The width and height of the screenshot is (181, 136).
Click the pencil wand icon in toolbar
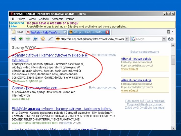51,39
